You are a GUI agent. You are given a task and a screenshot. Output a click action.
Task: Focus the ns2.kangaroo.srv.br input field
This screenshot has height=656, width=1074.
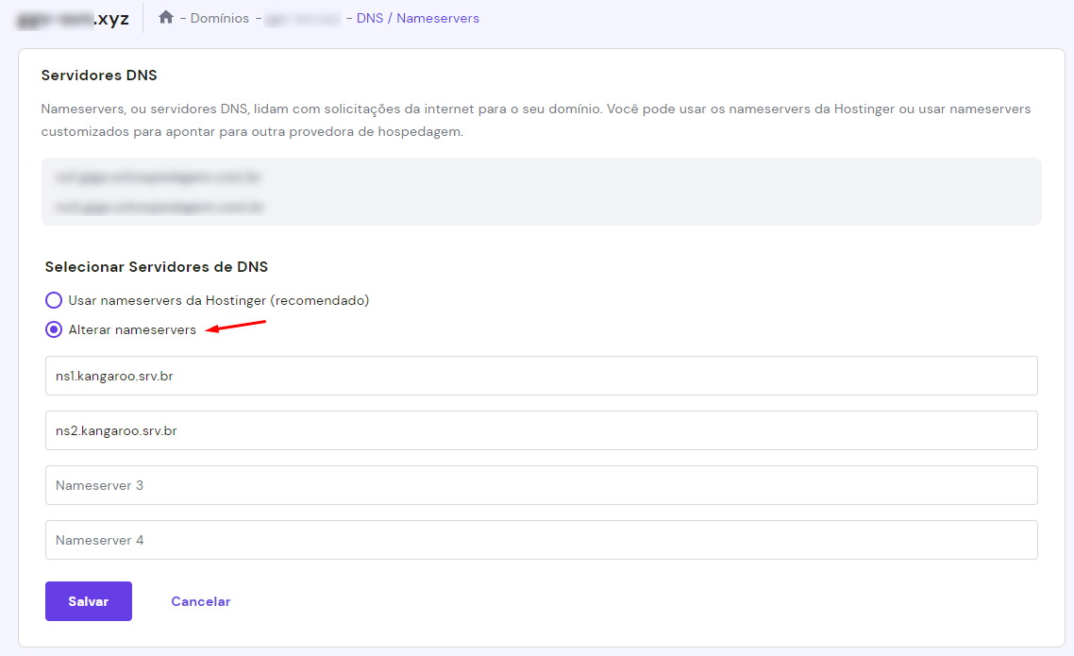pos(541,430)
